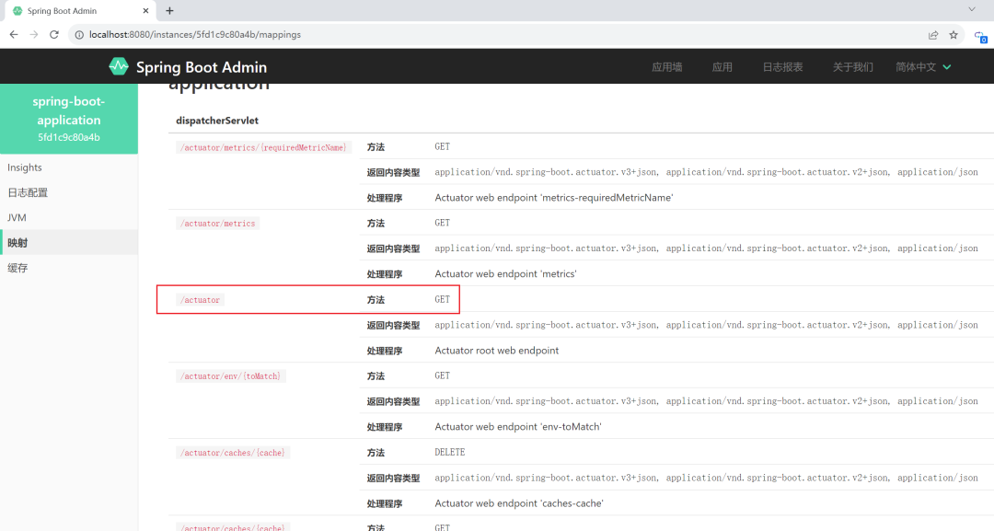
Task: Click the share page icon
Action: [x=933, y=36]
